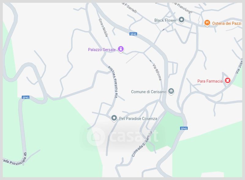Select the Para Farmacia text label
This screenshot has height=180, width=245.
point(210,81)
